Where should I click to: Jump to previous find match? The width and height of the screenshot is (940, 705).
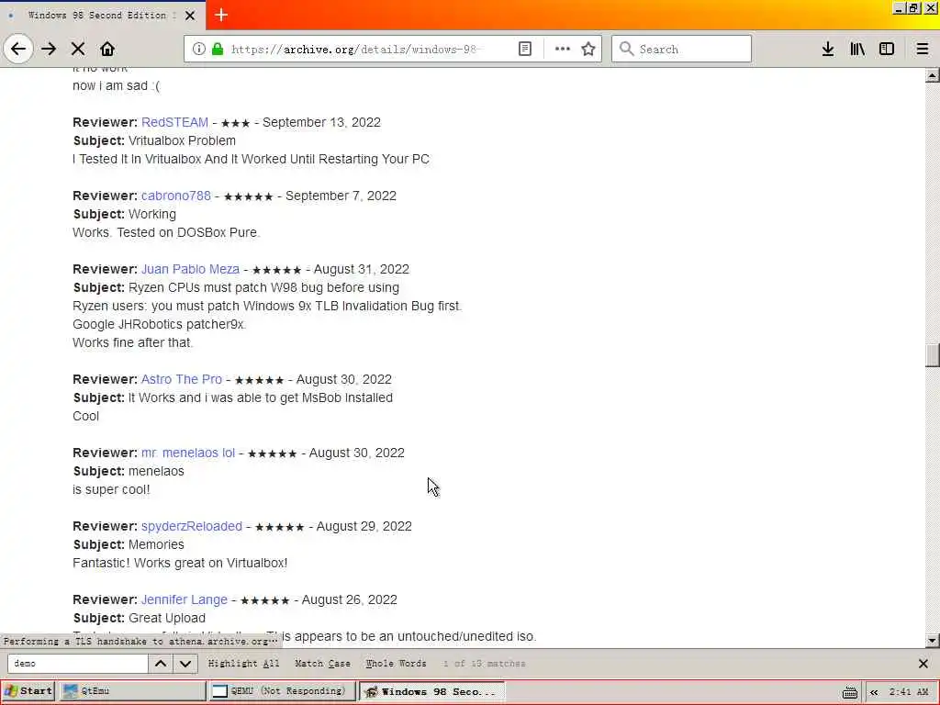tap(161, 664)
